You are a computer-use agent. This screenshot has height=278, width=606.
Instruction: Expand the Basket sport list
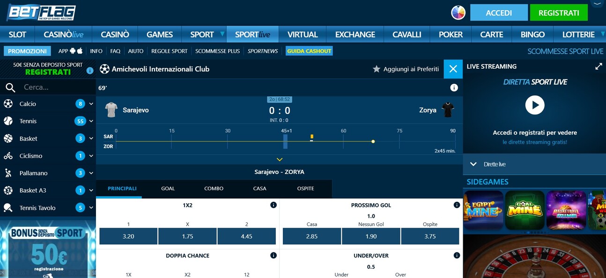pyautogui.click(x=91, y=138)
